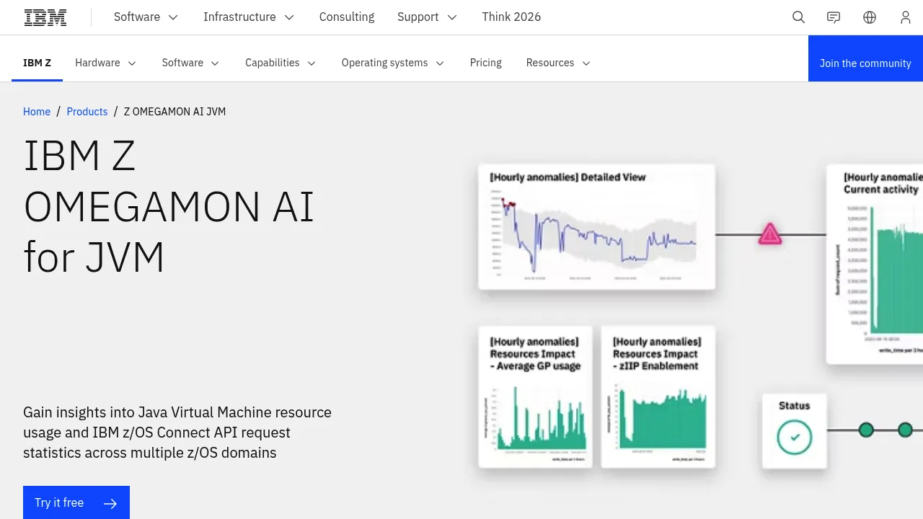Expand the Software menu in top header
923x519 pixels.
pos(146,17)
